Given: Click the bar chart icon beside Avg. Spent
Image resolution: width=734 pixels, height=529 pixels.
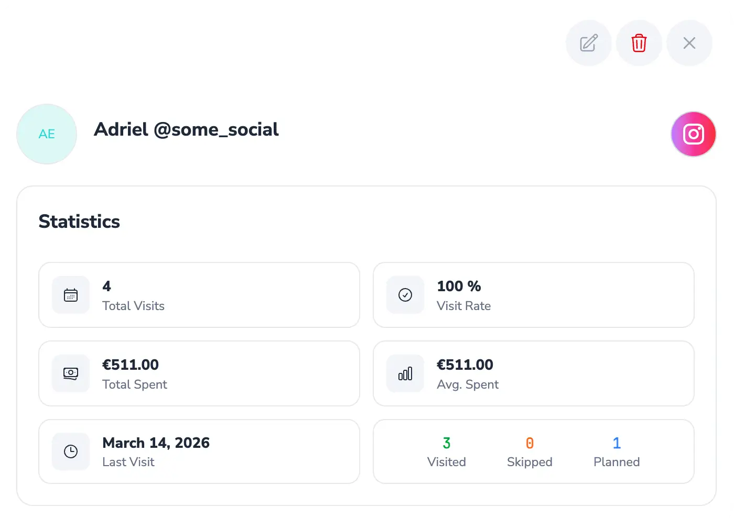Looking at the screenshot, I should tap(405, 373).
